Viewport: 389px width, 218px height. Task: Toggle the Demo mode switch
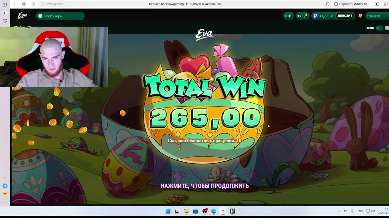click(379, 28)
